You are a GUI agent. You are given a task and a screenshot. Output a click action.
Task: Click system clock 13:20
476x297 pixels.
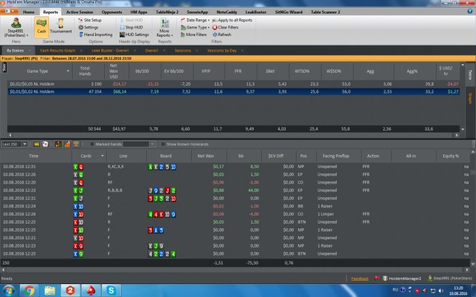(458, 288)
